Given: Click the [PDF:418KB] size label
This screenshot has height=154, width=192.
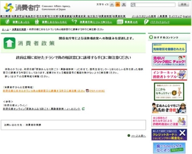Looking at the screenshot, I should (97, 91).
